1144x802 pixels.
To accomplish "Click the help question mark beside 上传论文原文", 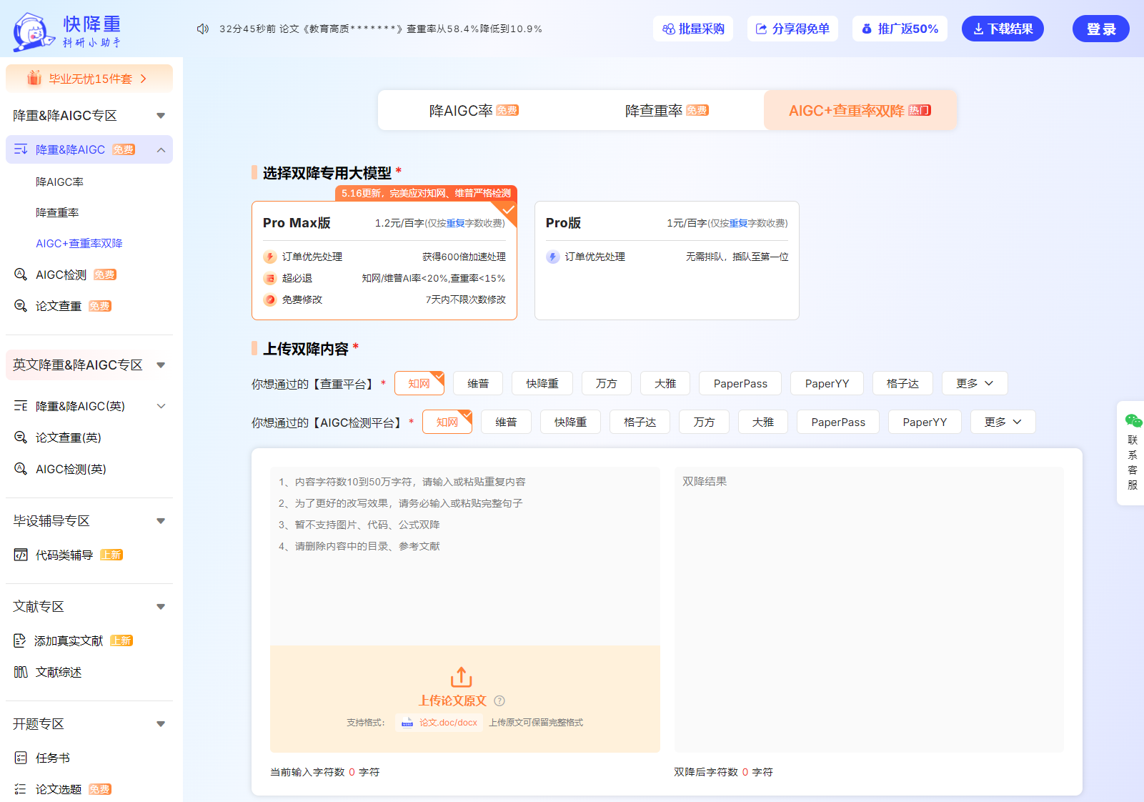I will point(499,700).
